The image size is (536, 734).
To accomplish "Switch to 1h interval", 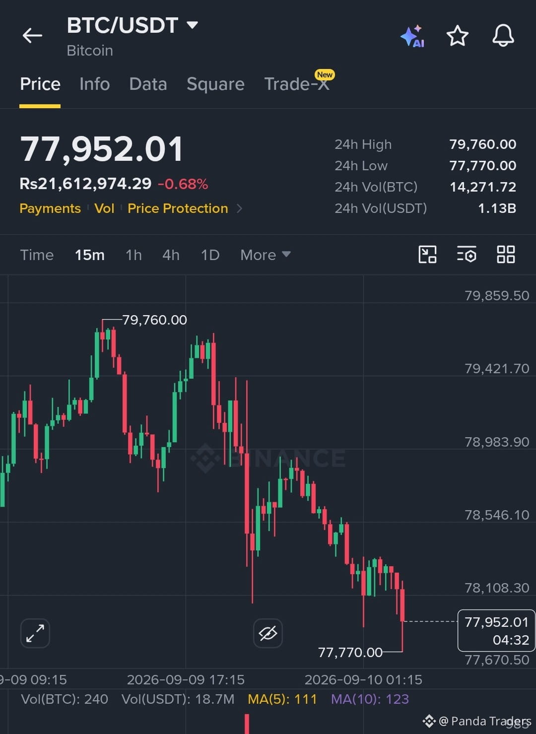I will pos(134,255).
